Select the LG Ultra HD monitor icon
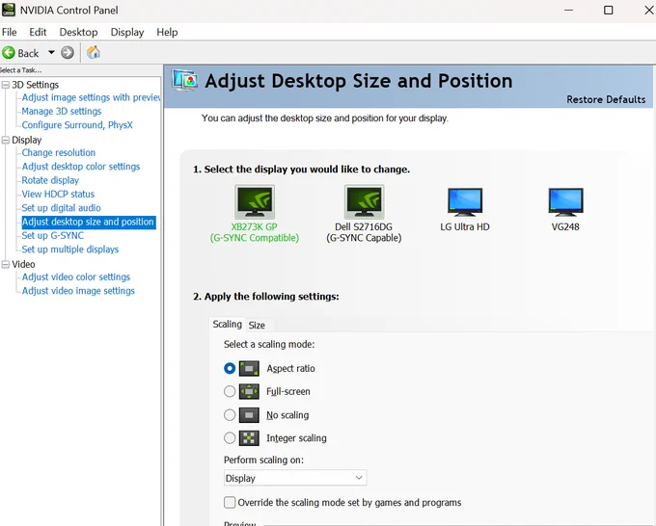The width and height of the screenshot is (656, 526). 465,201
